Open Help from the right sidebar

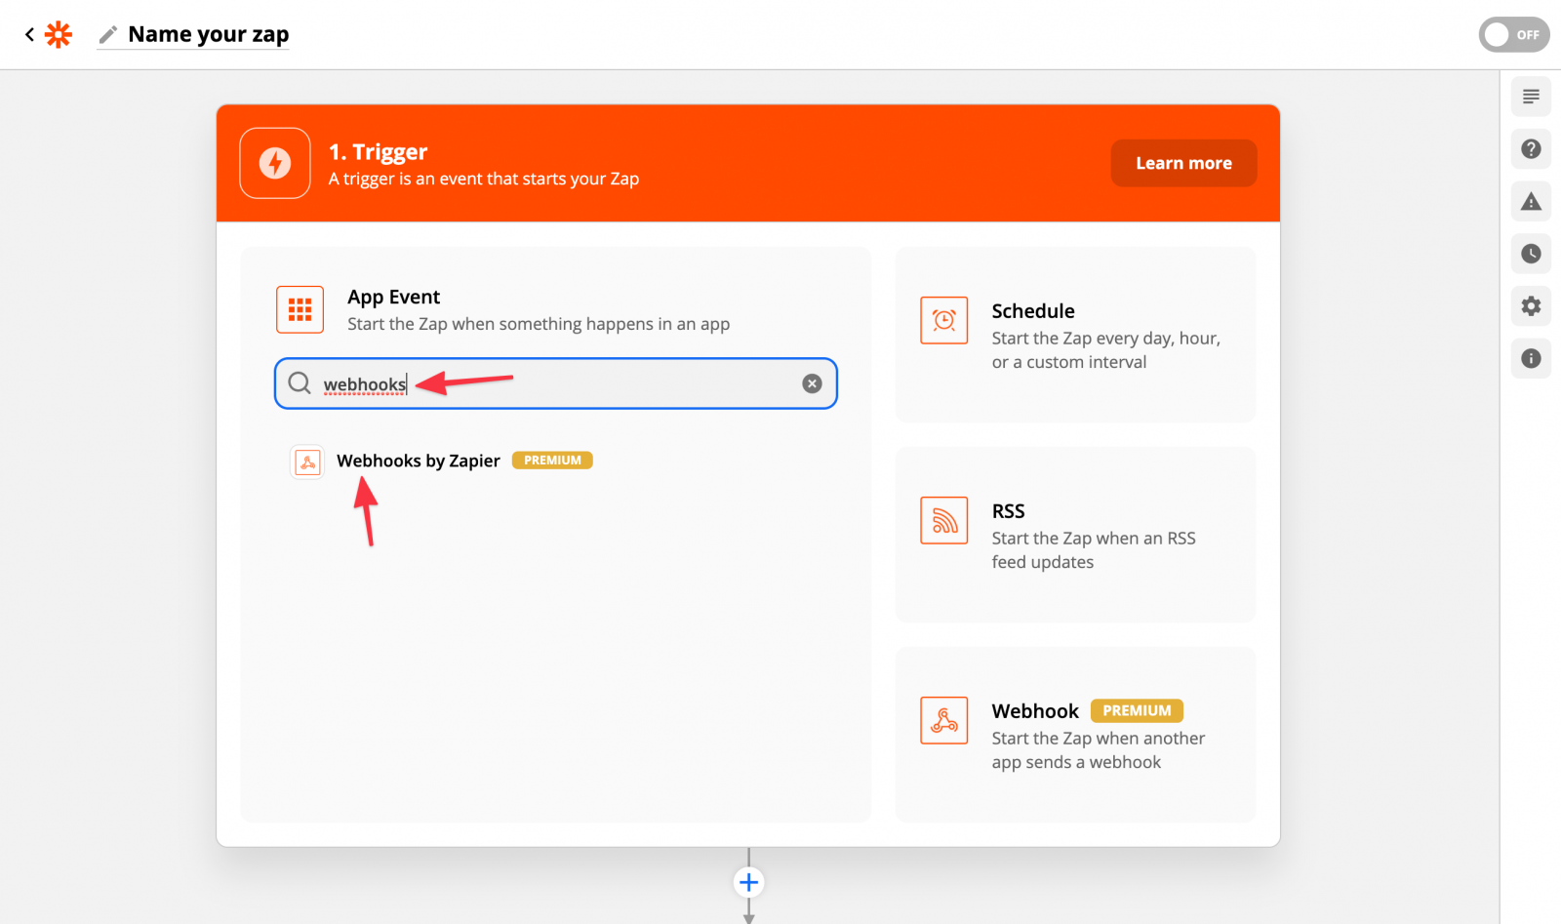[1531, 148]
